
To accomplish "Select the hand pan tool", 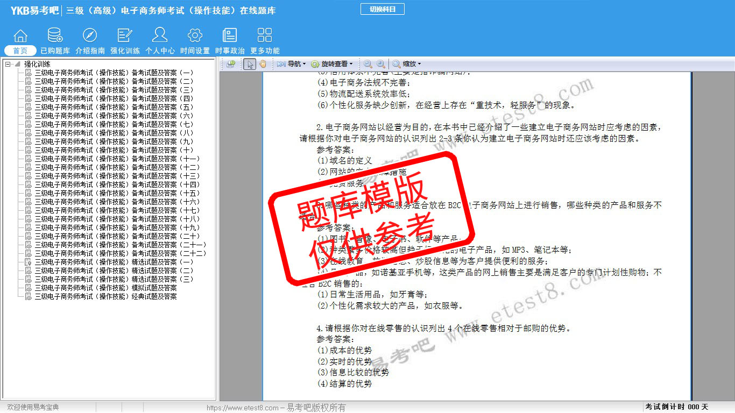I will click(x=263, y=64).
